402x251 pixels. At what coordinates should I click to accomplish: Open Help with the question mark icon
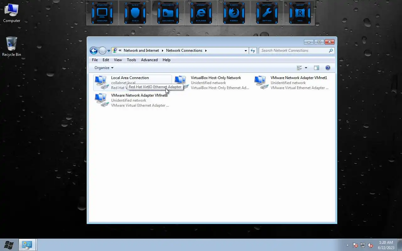pos(328,68)
